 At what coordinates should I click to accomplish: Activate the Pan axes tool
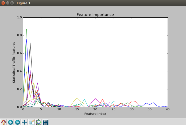(x=24, y=122)
